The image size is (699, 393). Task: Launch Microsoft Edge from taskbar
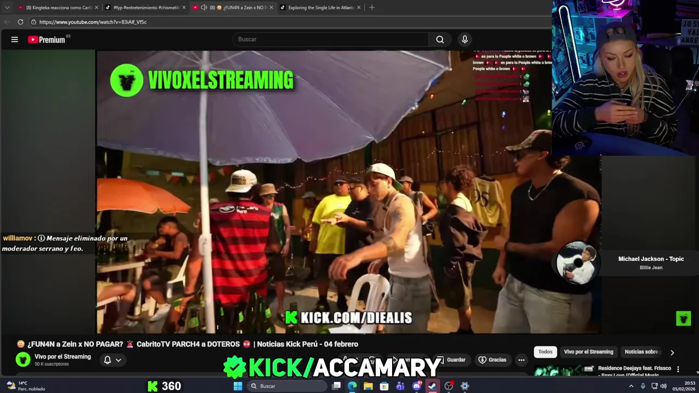coord(352,386)
